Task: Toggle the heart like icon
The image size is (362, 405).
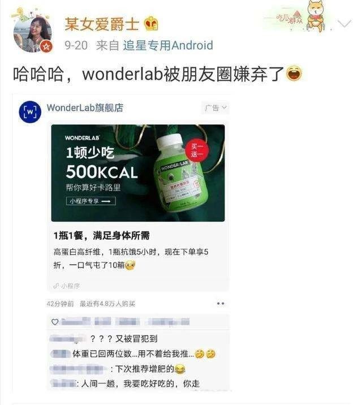Action: [x=55, y=322]
